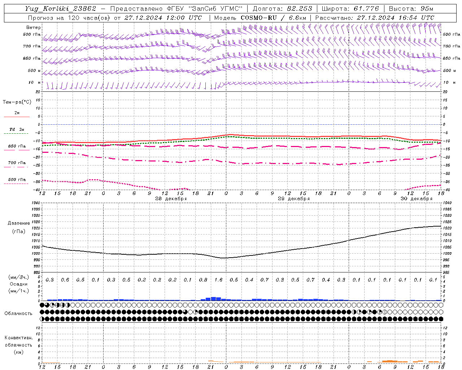The width and height of the screenshot is (462, 370).
Task: Click the Td 2м dew point legend entry
Action: click(x=17, y=129)
